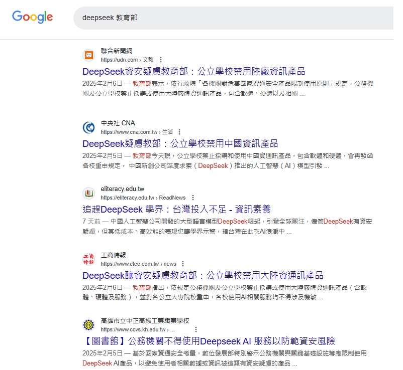This screenshot has height=370, width=403.
Task: Click the 工商時報 red favicon
Action: [89, 259]
